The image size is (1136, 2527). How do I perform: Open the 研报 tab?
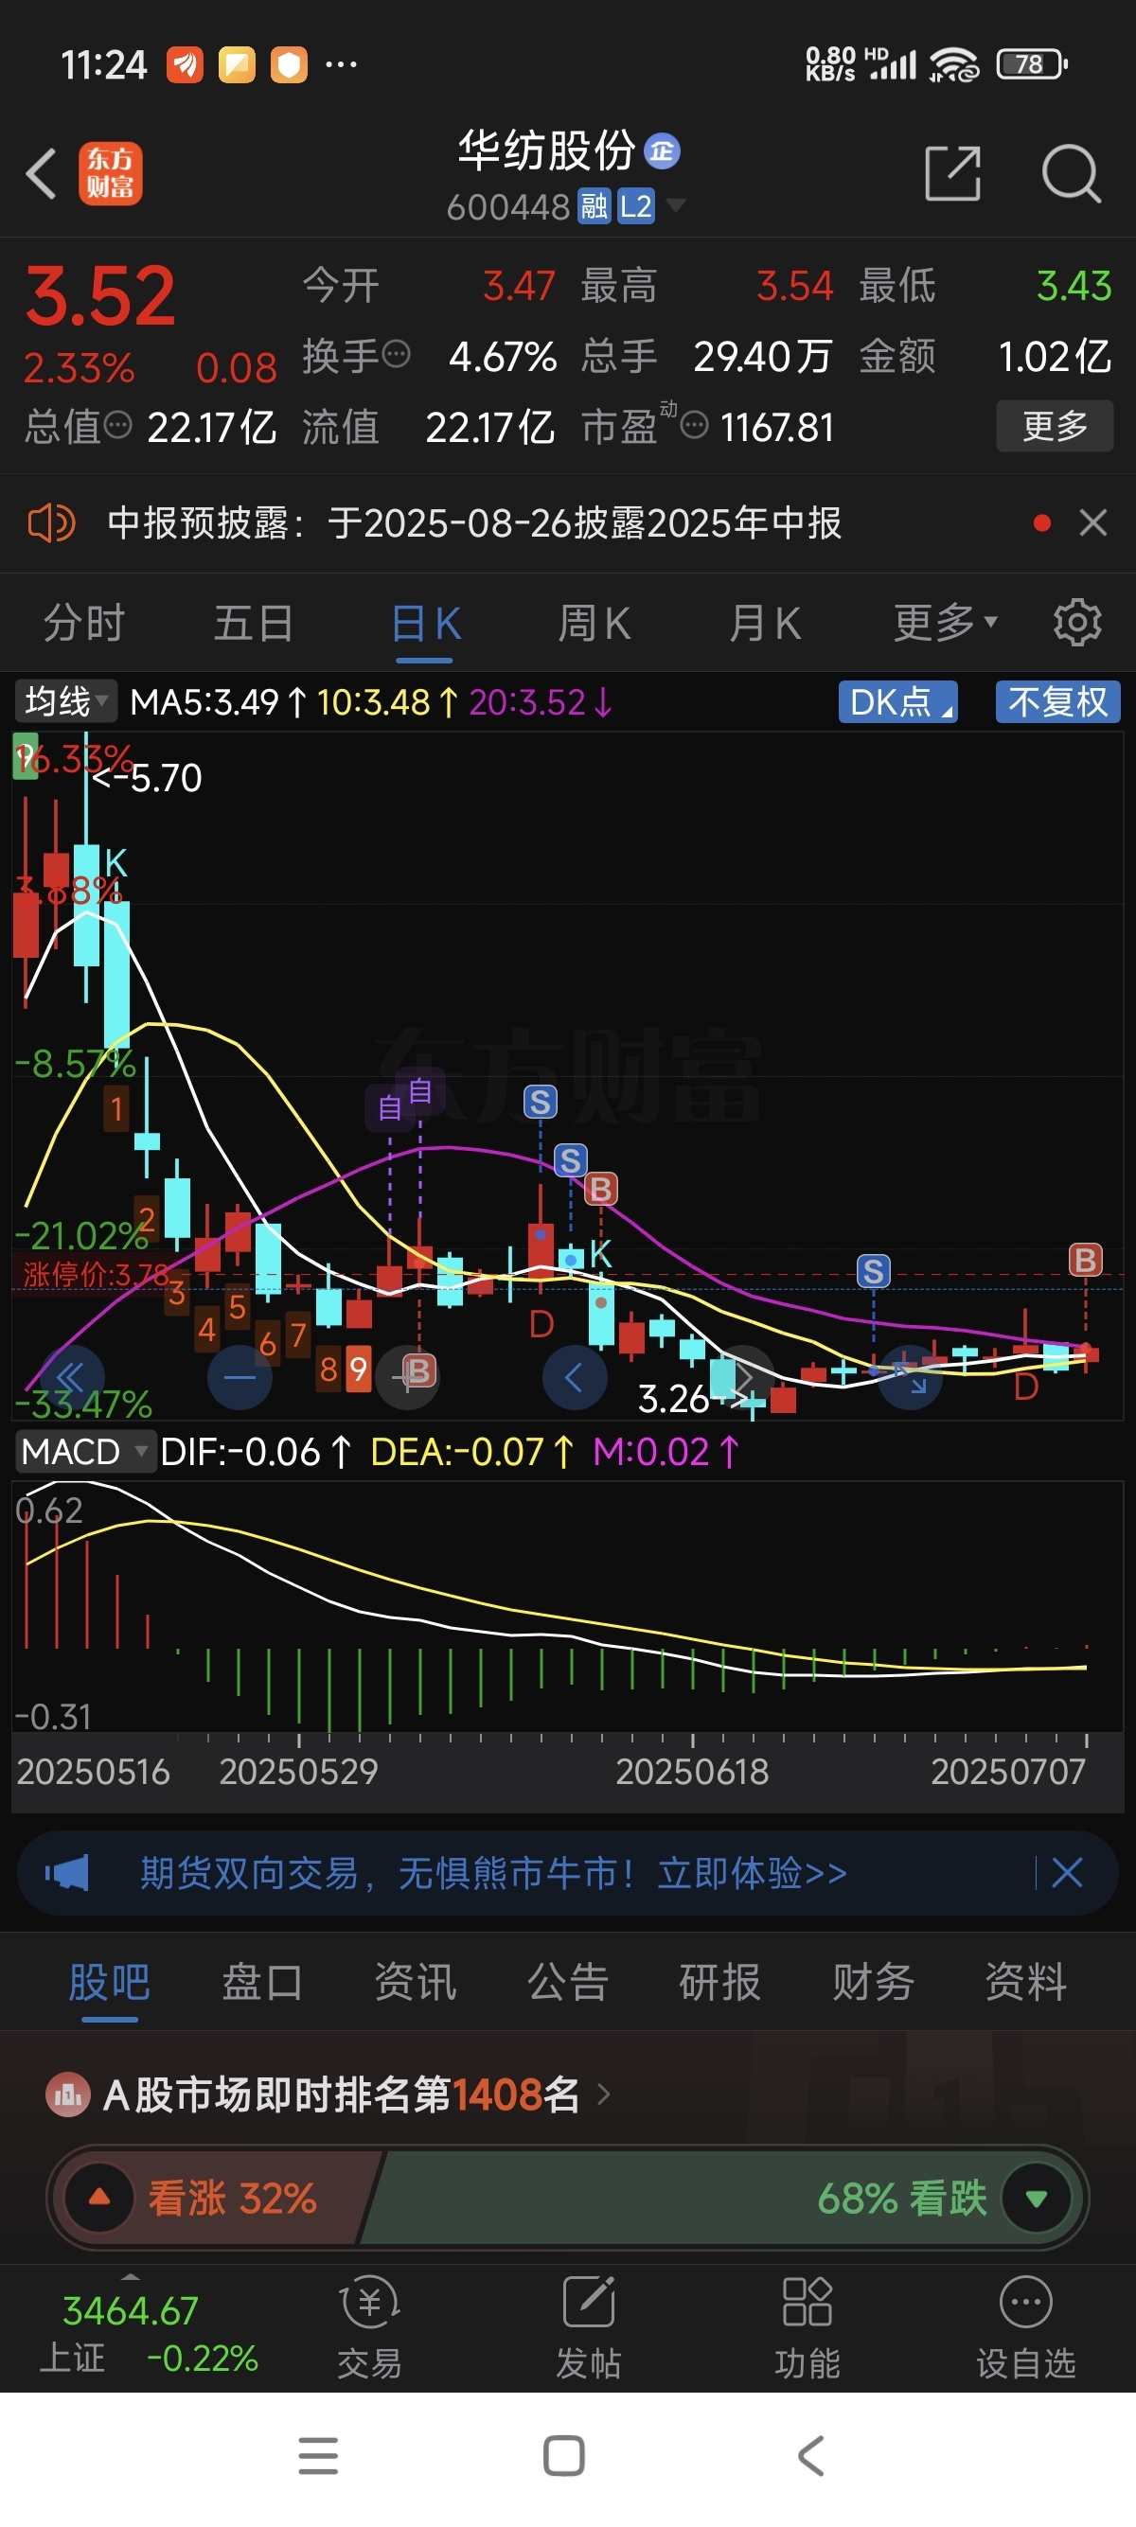[720, 1982]
